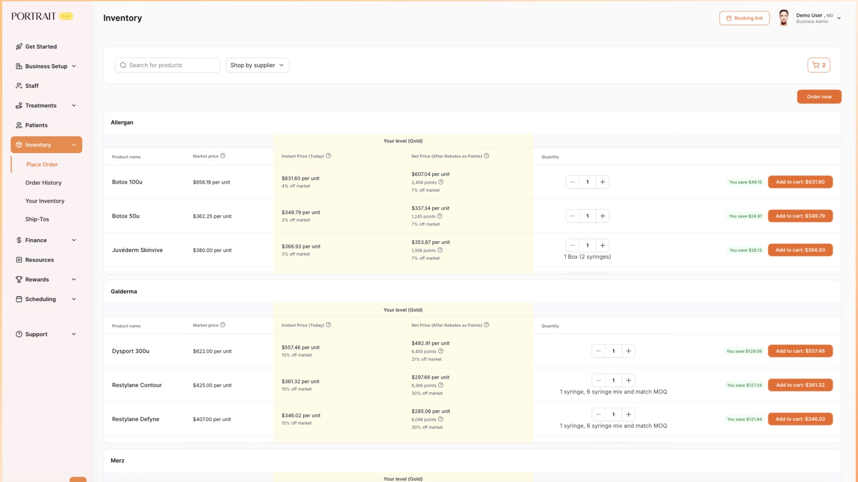The height and width of the screenshot is (482, 858).
Task: Open the Shop by supplier dropdown
Action: (257, 65)
